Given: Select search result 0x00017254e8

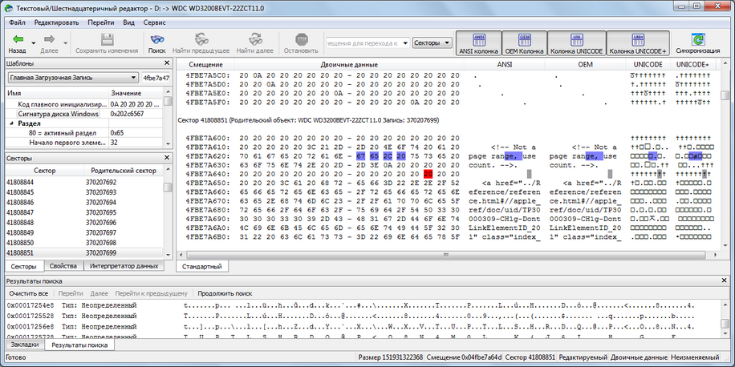Looking at the screenshot, I should (x=363, y=305).
